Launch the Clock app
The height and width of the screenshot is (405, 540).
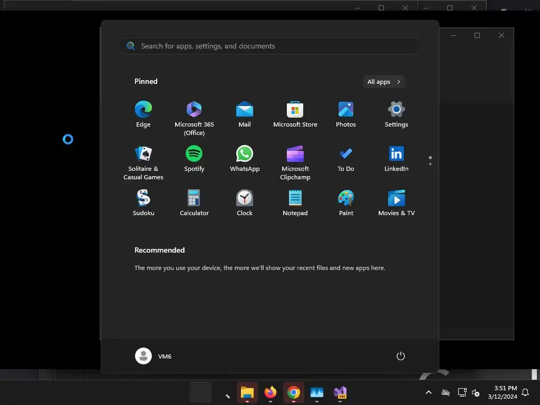(245, 204)
